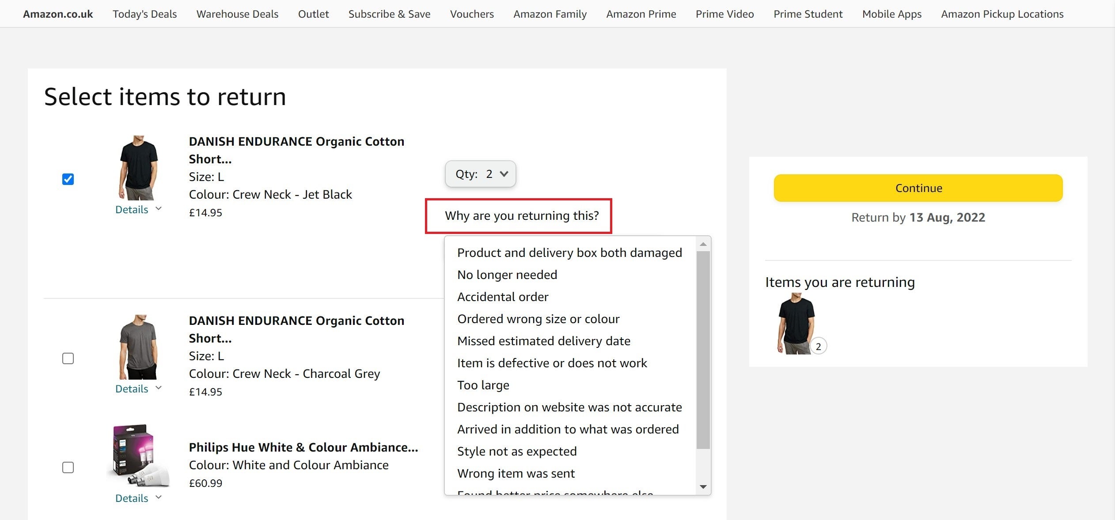Select the Charcoal Grey t-shirt for return
This screenshot has height=520, width=1115.
pos(68,358)
